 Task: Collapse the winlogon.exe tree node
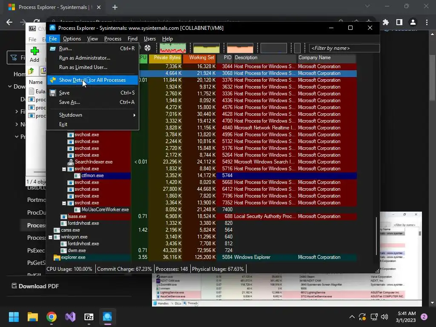50,237
